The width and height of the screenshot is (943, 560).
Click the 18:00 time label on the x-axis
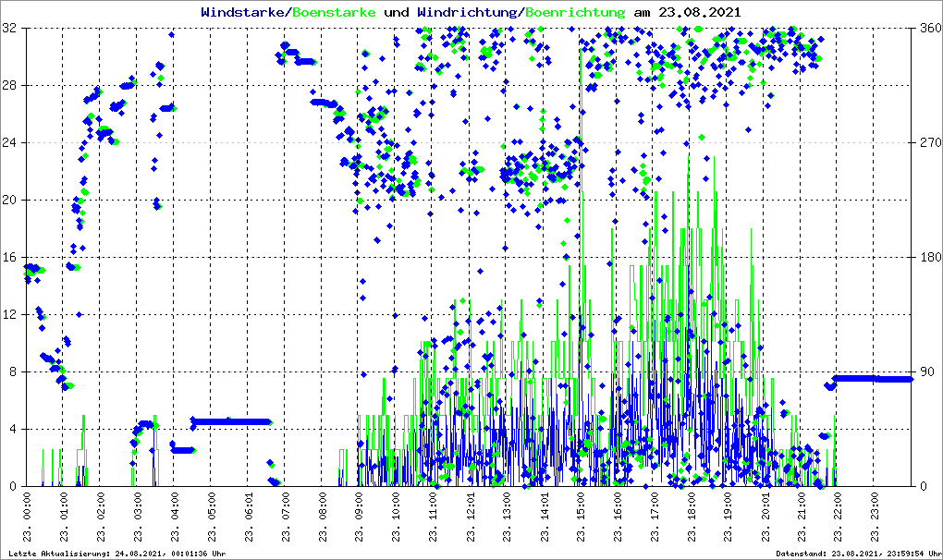click(692, 517)
